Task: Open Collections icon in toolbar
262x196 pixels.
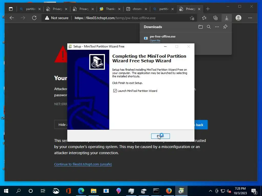Action: pyautogui.click(x=215, y=18)
